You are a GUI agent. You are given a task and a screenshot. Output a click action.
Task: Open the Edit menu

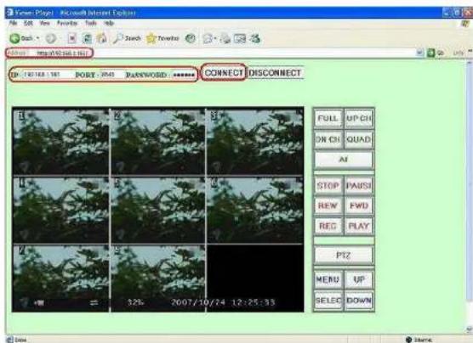28,23
